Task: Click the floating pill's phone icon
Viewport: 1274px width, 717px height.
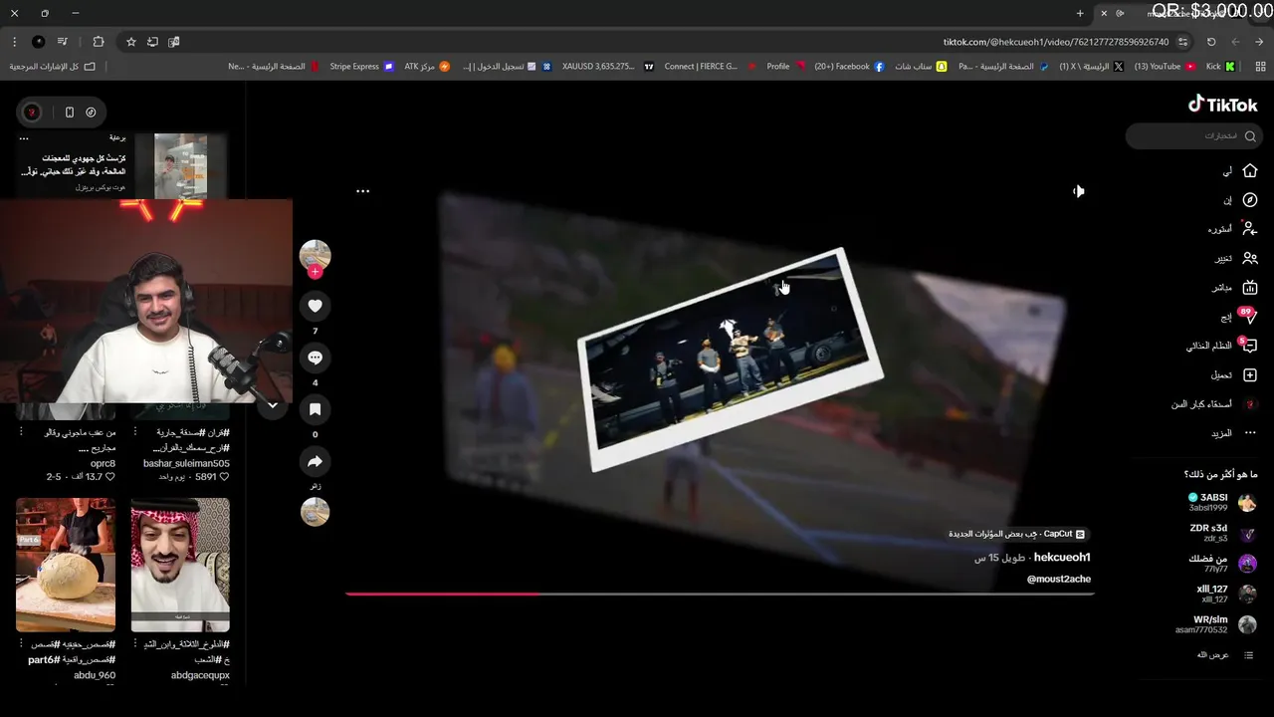Action: pos(69,113)
